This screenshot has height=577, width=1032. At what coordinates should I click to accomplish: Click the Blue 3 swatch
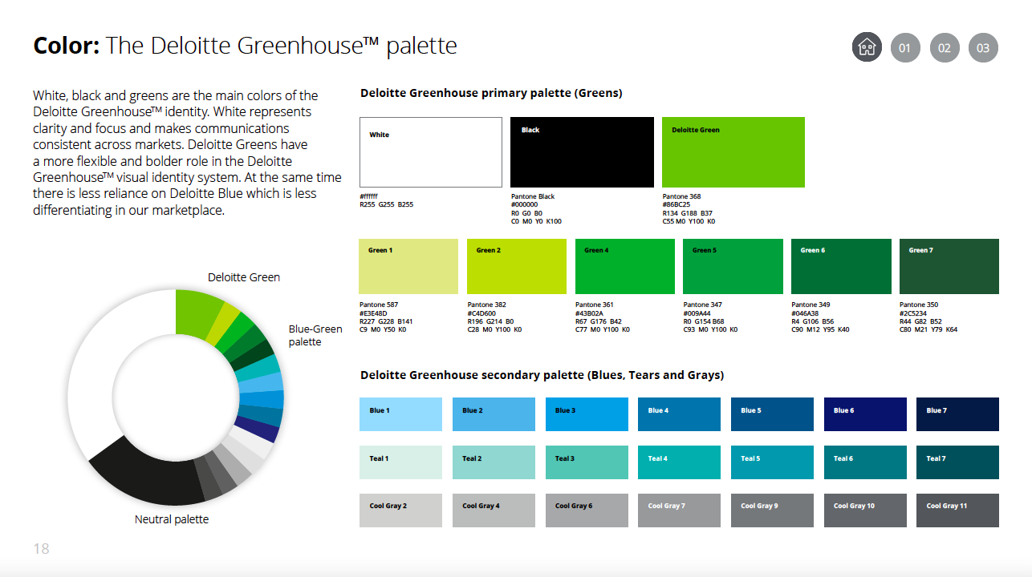pyautogui.click(x=587, y=414)
